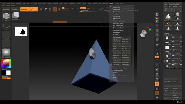Toggle the Alternate button

click(x=6, y=79)
